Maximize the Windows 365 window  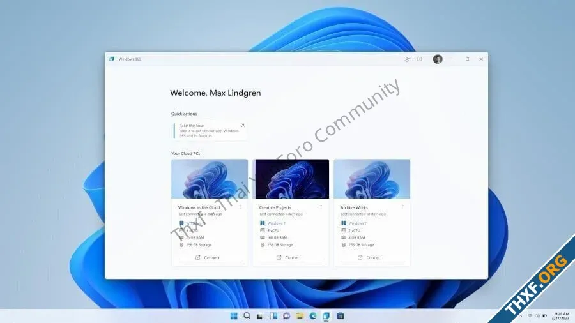[467, 59]
